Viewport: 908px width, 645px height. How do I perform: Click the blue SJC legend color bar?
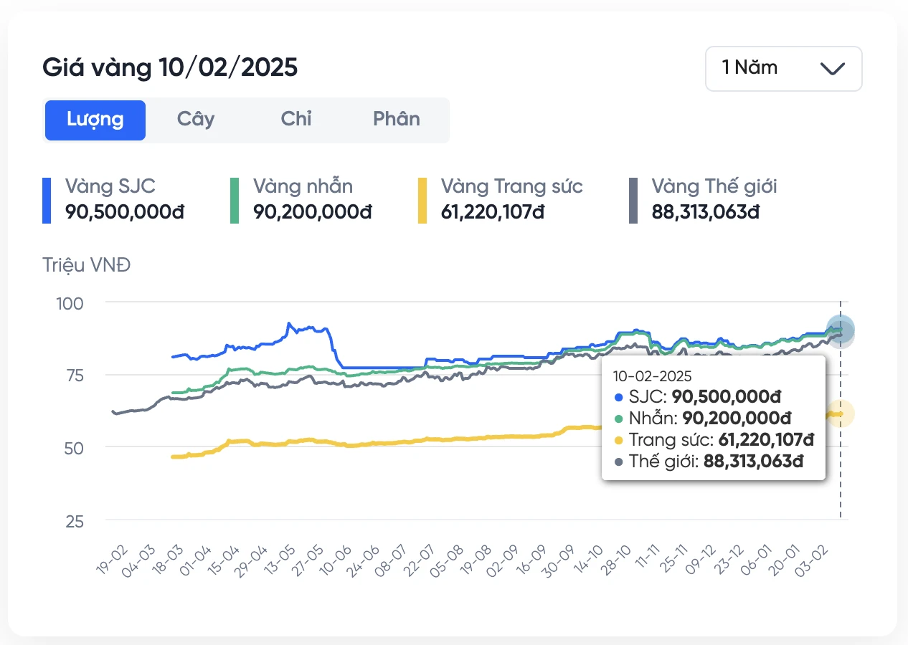pyautogui.click(x=47, y=200)
